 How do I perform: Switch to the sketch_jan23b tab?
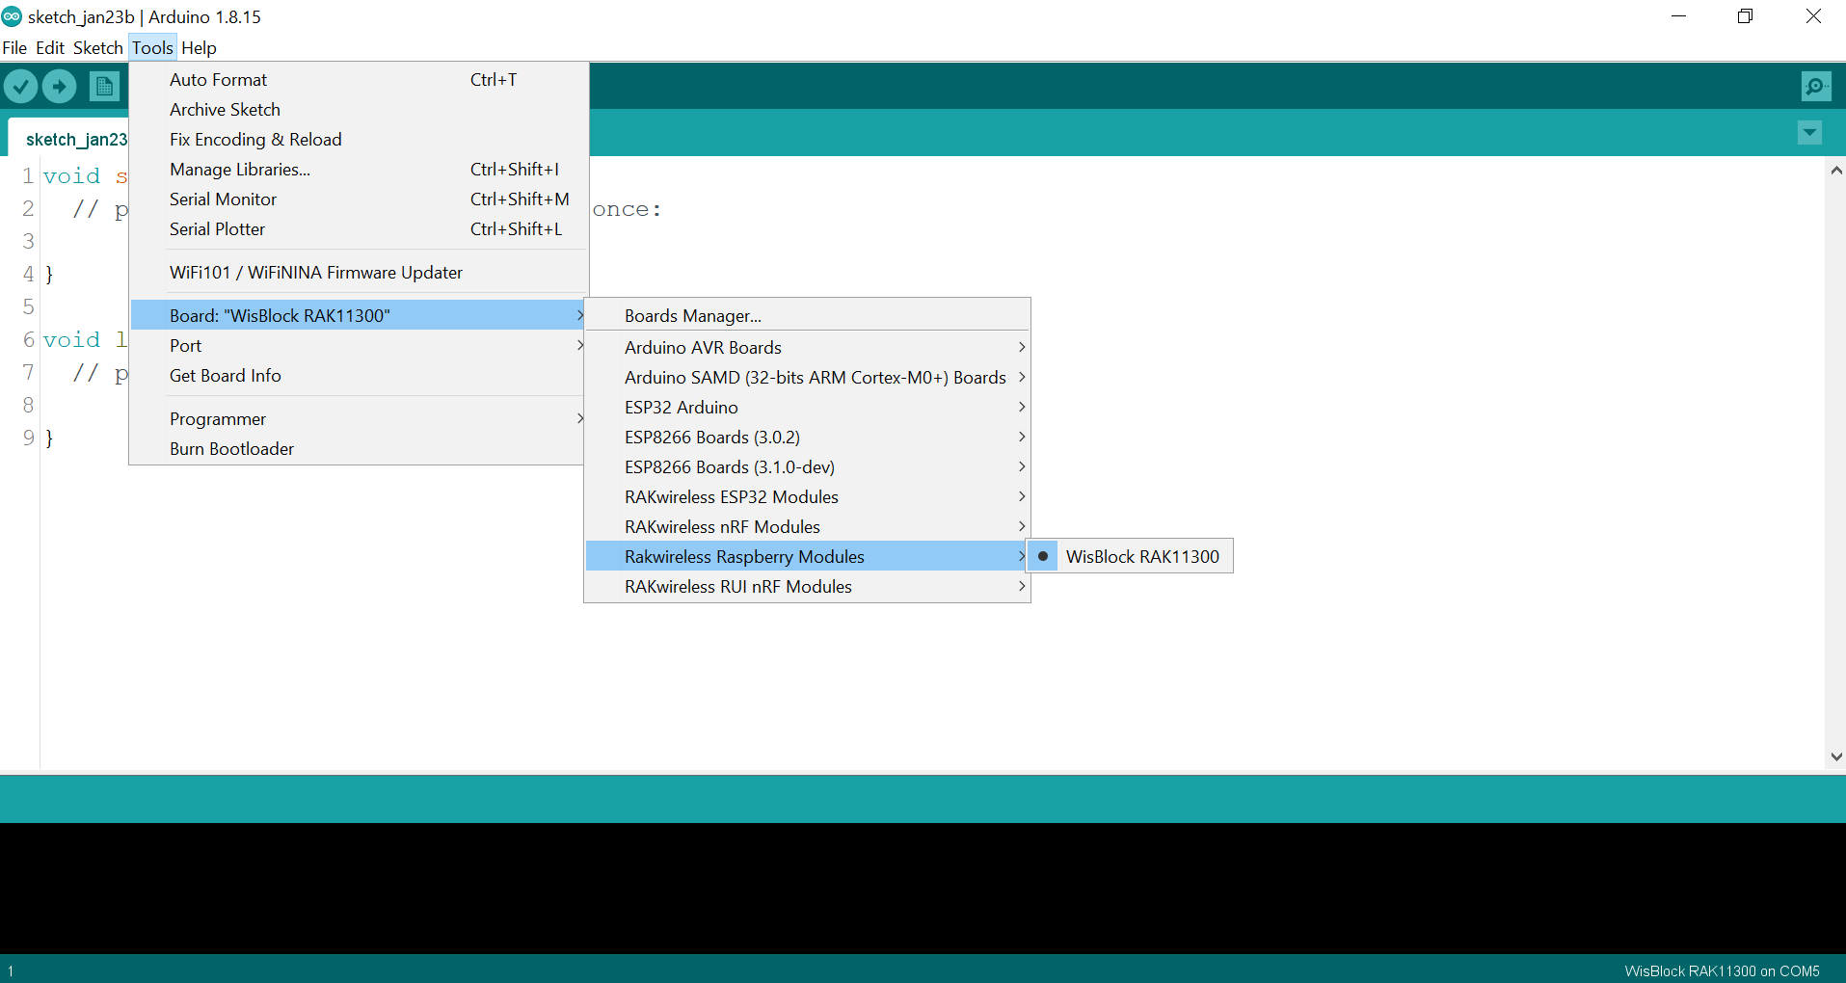coord(69,139)
